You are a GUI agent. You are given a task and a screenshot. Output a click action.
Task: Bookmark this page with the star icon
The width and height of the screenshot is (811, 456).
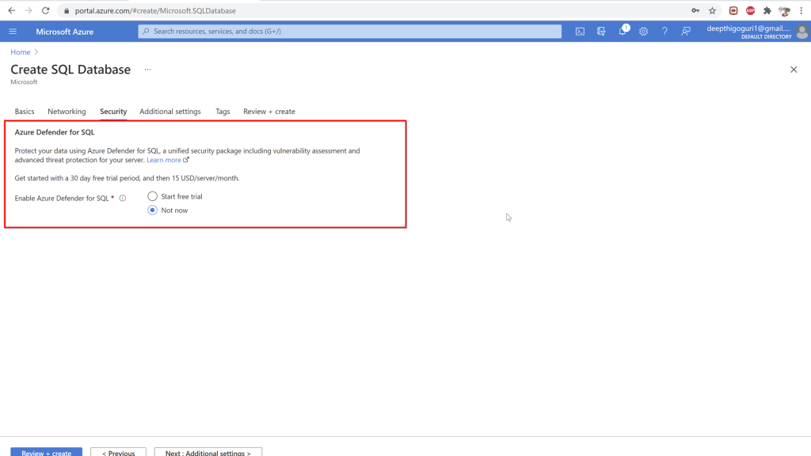click(712, 10)
